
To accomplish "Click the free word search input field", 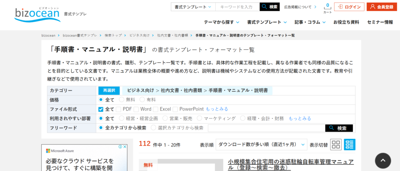I will tap(266, 128).
